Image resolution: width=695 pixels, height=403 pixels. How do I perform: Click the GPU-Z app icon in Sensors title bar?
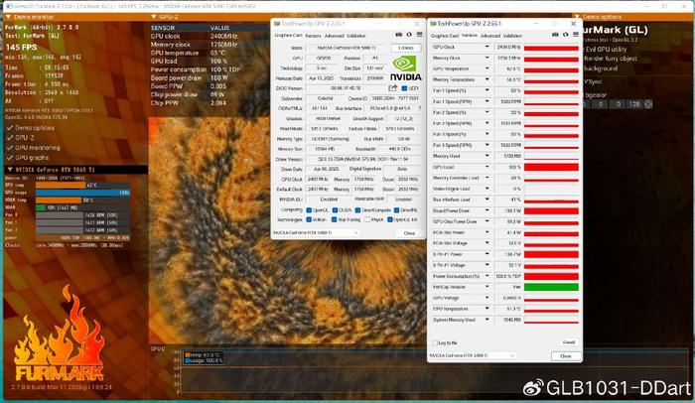coord(433,23)
